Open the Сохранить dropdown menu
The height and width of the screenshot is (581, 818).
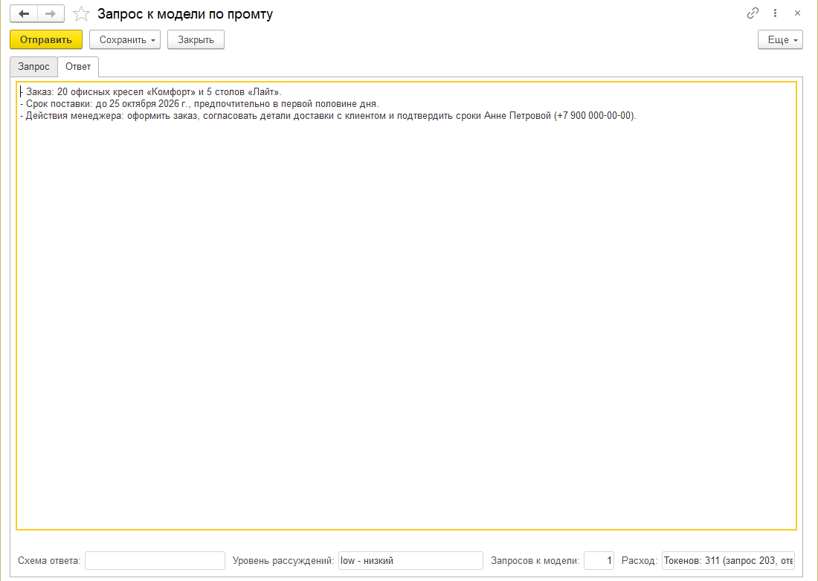[125, 39]
